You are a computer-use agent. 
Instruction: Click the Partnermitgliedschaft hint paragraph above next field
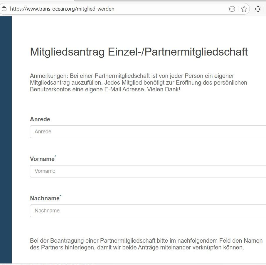[146, 244]
